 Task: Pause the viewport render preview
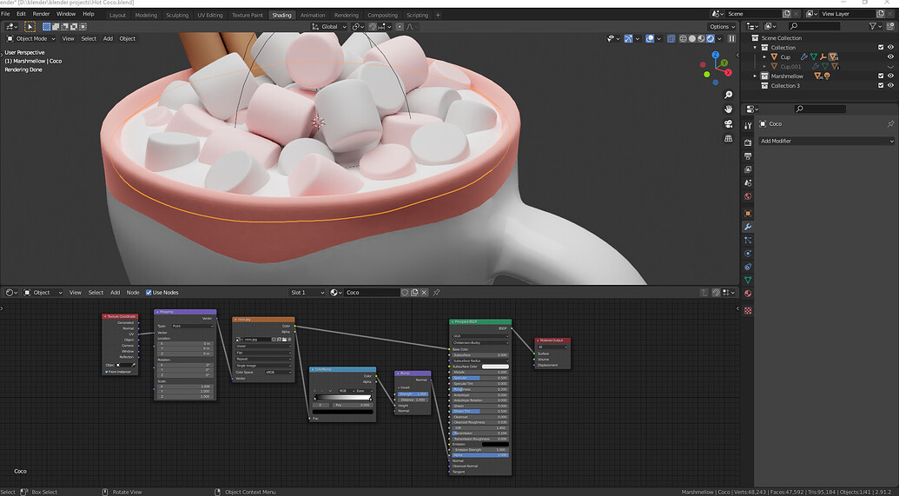tap(731, 38)
